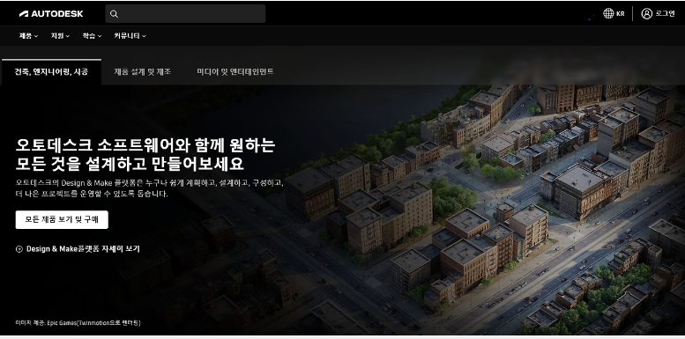Switch to the 미디어 및 엔터테인먼트 tab
Viewport: 685px width, 339px height.
(x=235, y=72)
